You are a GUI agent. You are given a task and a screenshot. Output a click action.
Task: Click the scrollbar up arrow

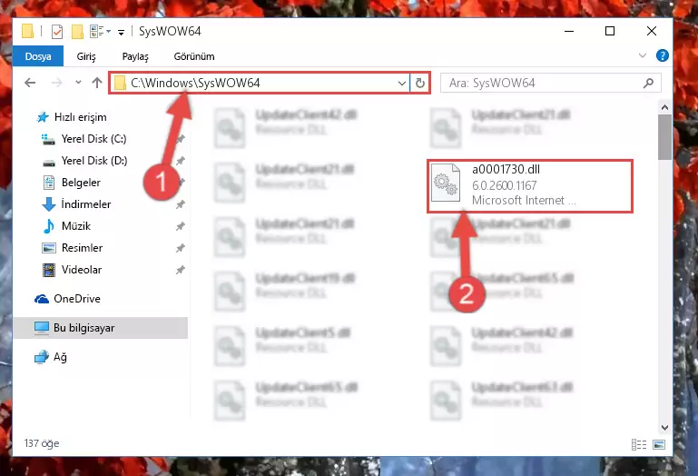(664, 107)
